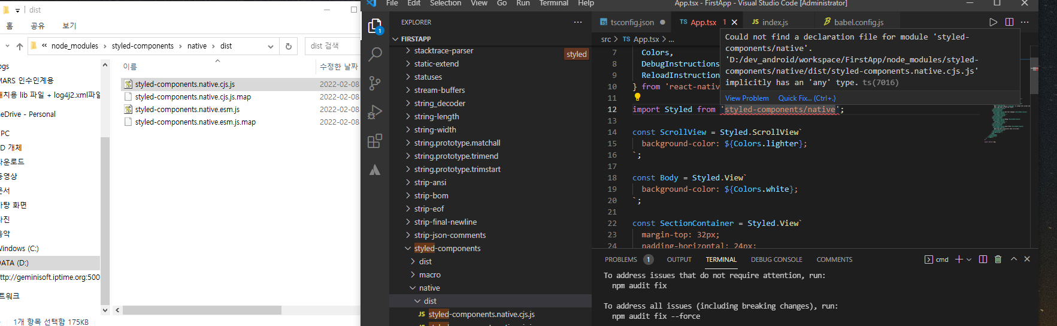Viewport: 1057px width, 326px height.
Task: Open the 공유 ribbon tab in File Explorer
Action: click(x=38, y=26)
